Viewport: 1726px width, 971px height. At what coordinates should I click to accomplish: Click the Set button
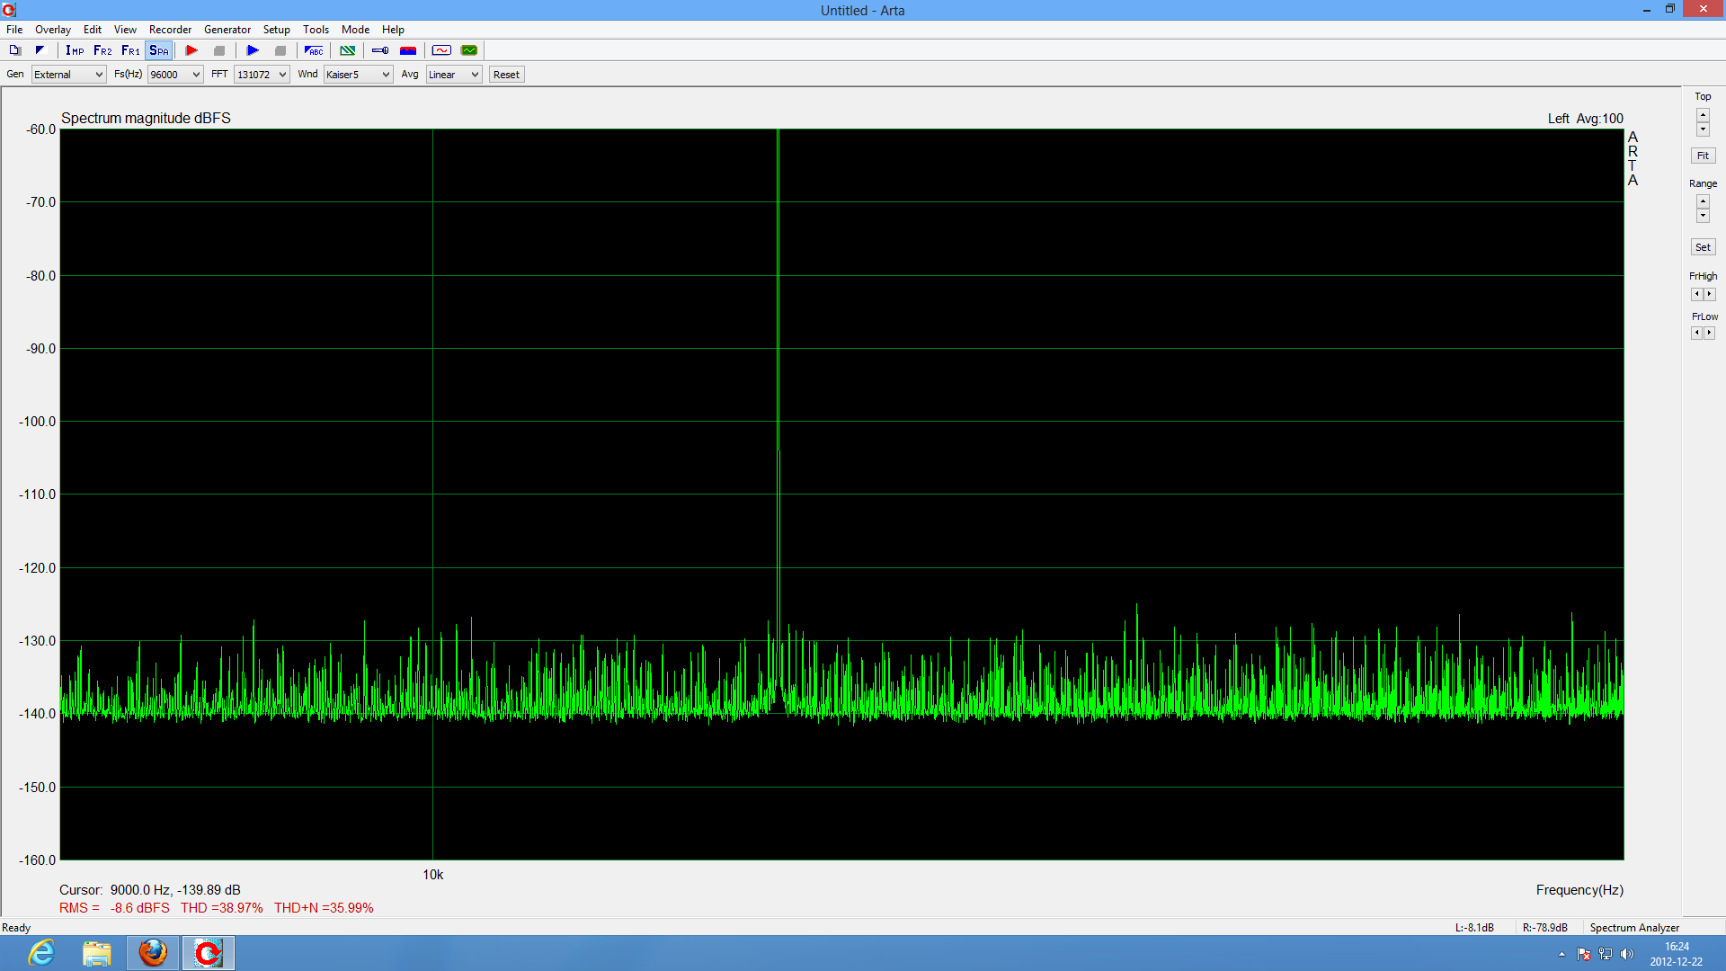[1703, 247]
